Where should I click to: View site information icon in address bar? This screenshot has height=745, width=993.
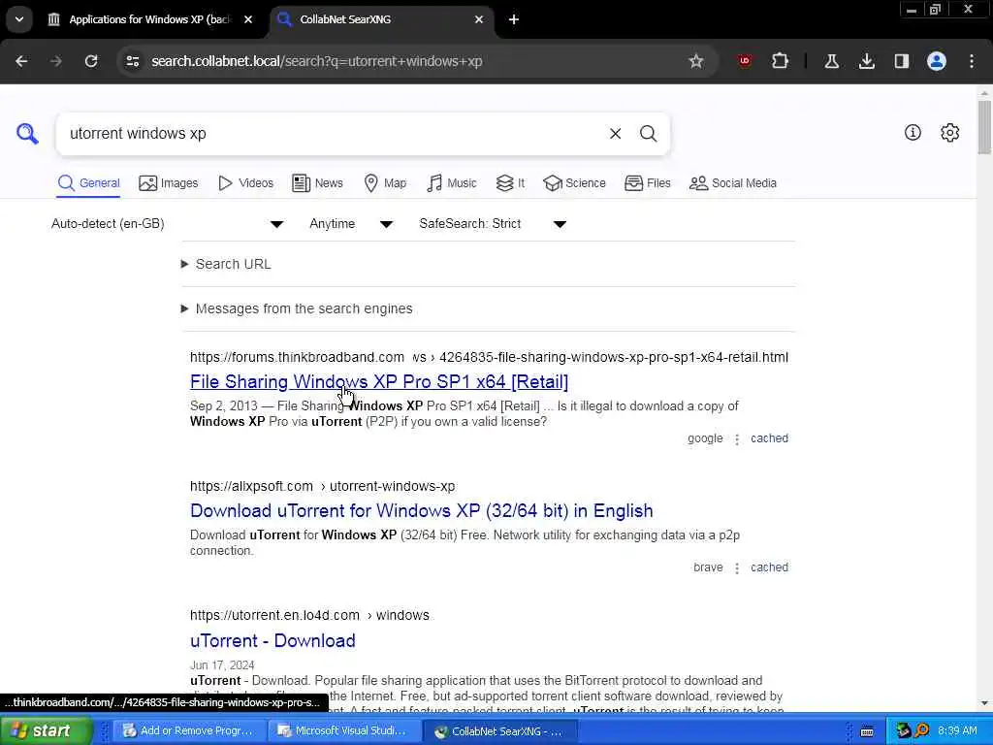tap(132, 61)
